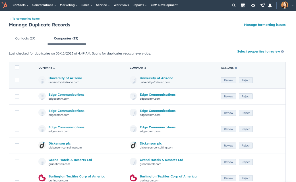Expand the Reports menu

pos(140,5)
